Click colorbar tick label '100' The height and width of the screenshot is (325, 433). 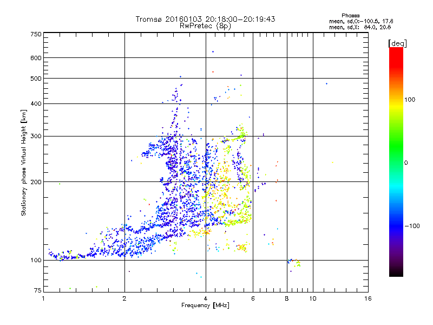410,100
